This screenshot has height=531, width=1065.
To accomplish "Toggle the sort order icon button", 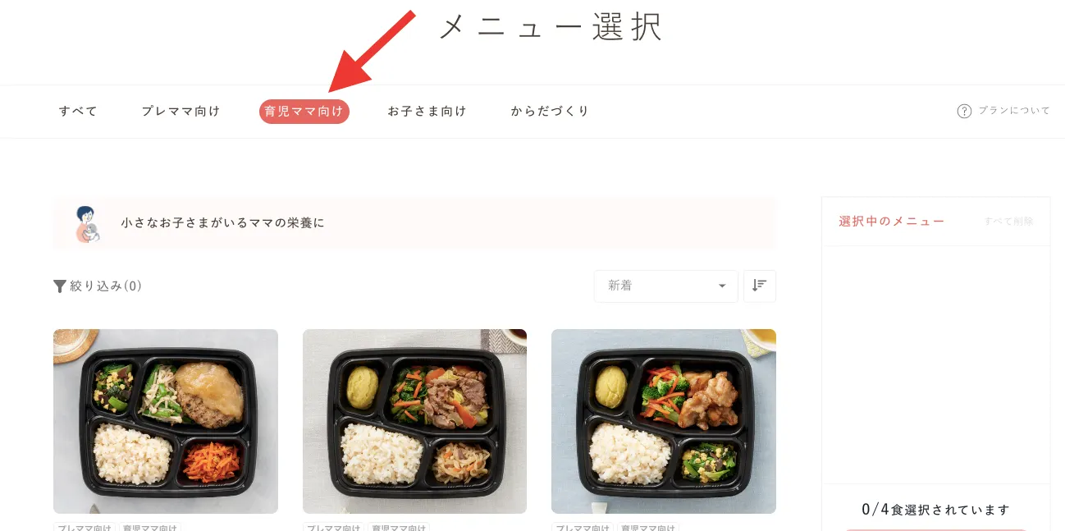I will pyautogui.click(x=760, y=286).
